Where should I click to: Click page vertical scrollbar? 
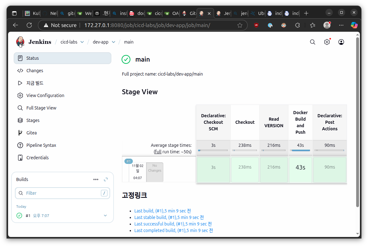tap(357, 122)
